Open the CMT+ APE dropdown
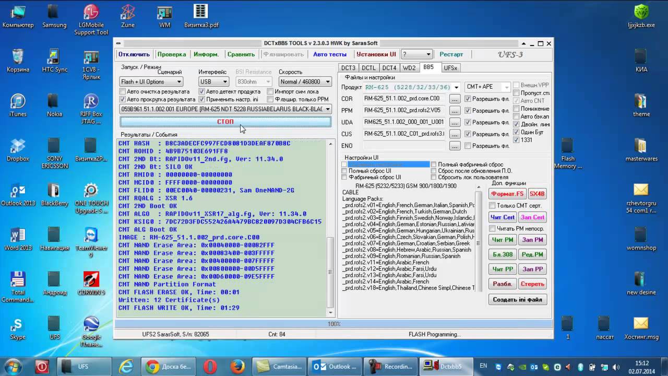 click(487, 87)
